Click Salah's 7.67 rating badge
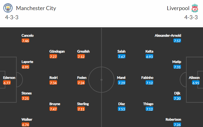203x127 pixels. (x=121, y=56)
